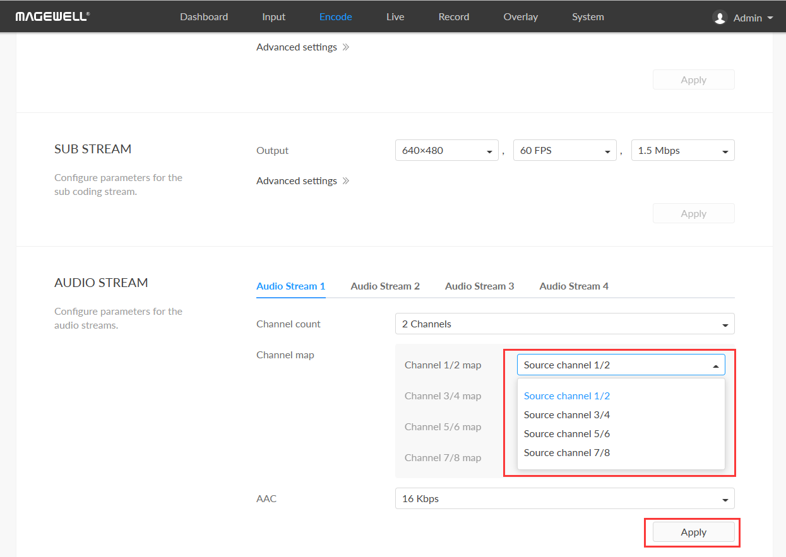Pick Source channel 3/4 from the list
Screen dimensions: 786x557
point(621,415)
